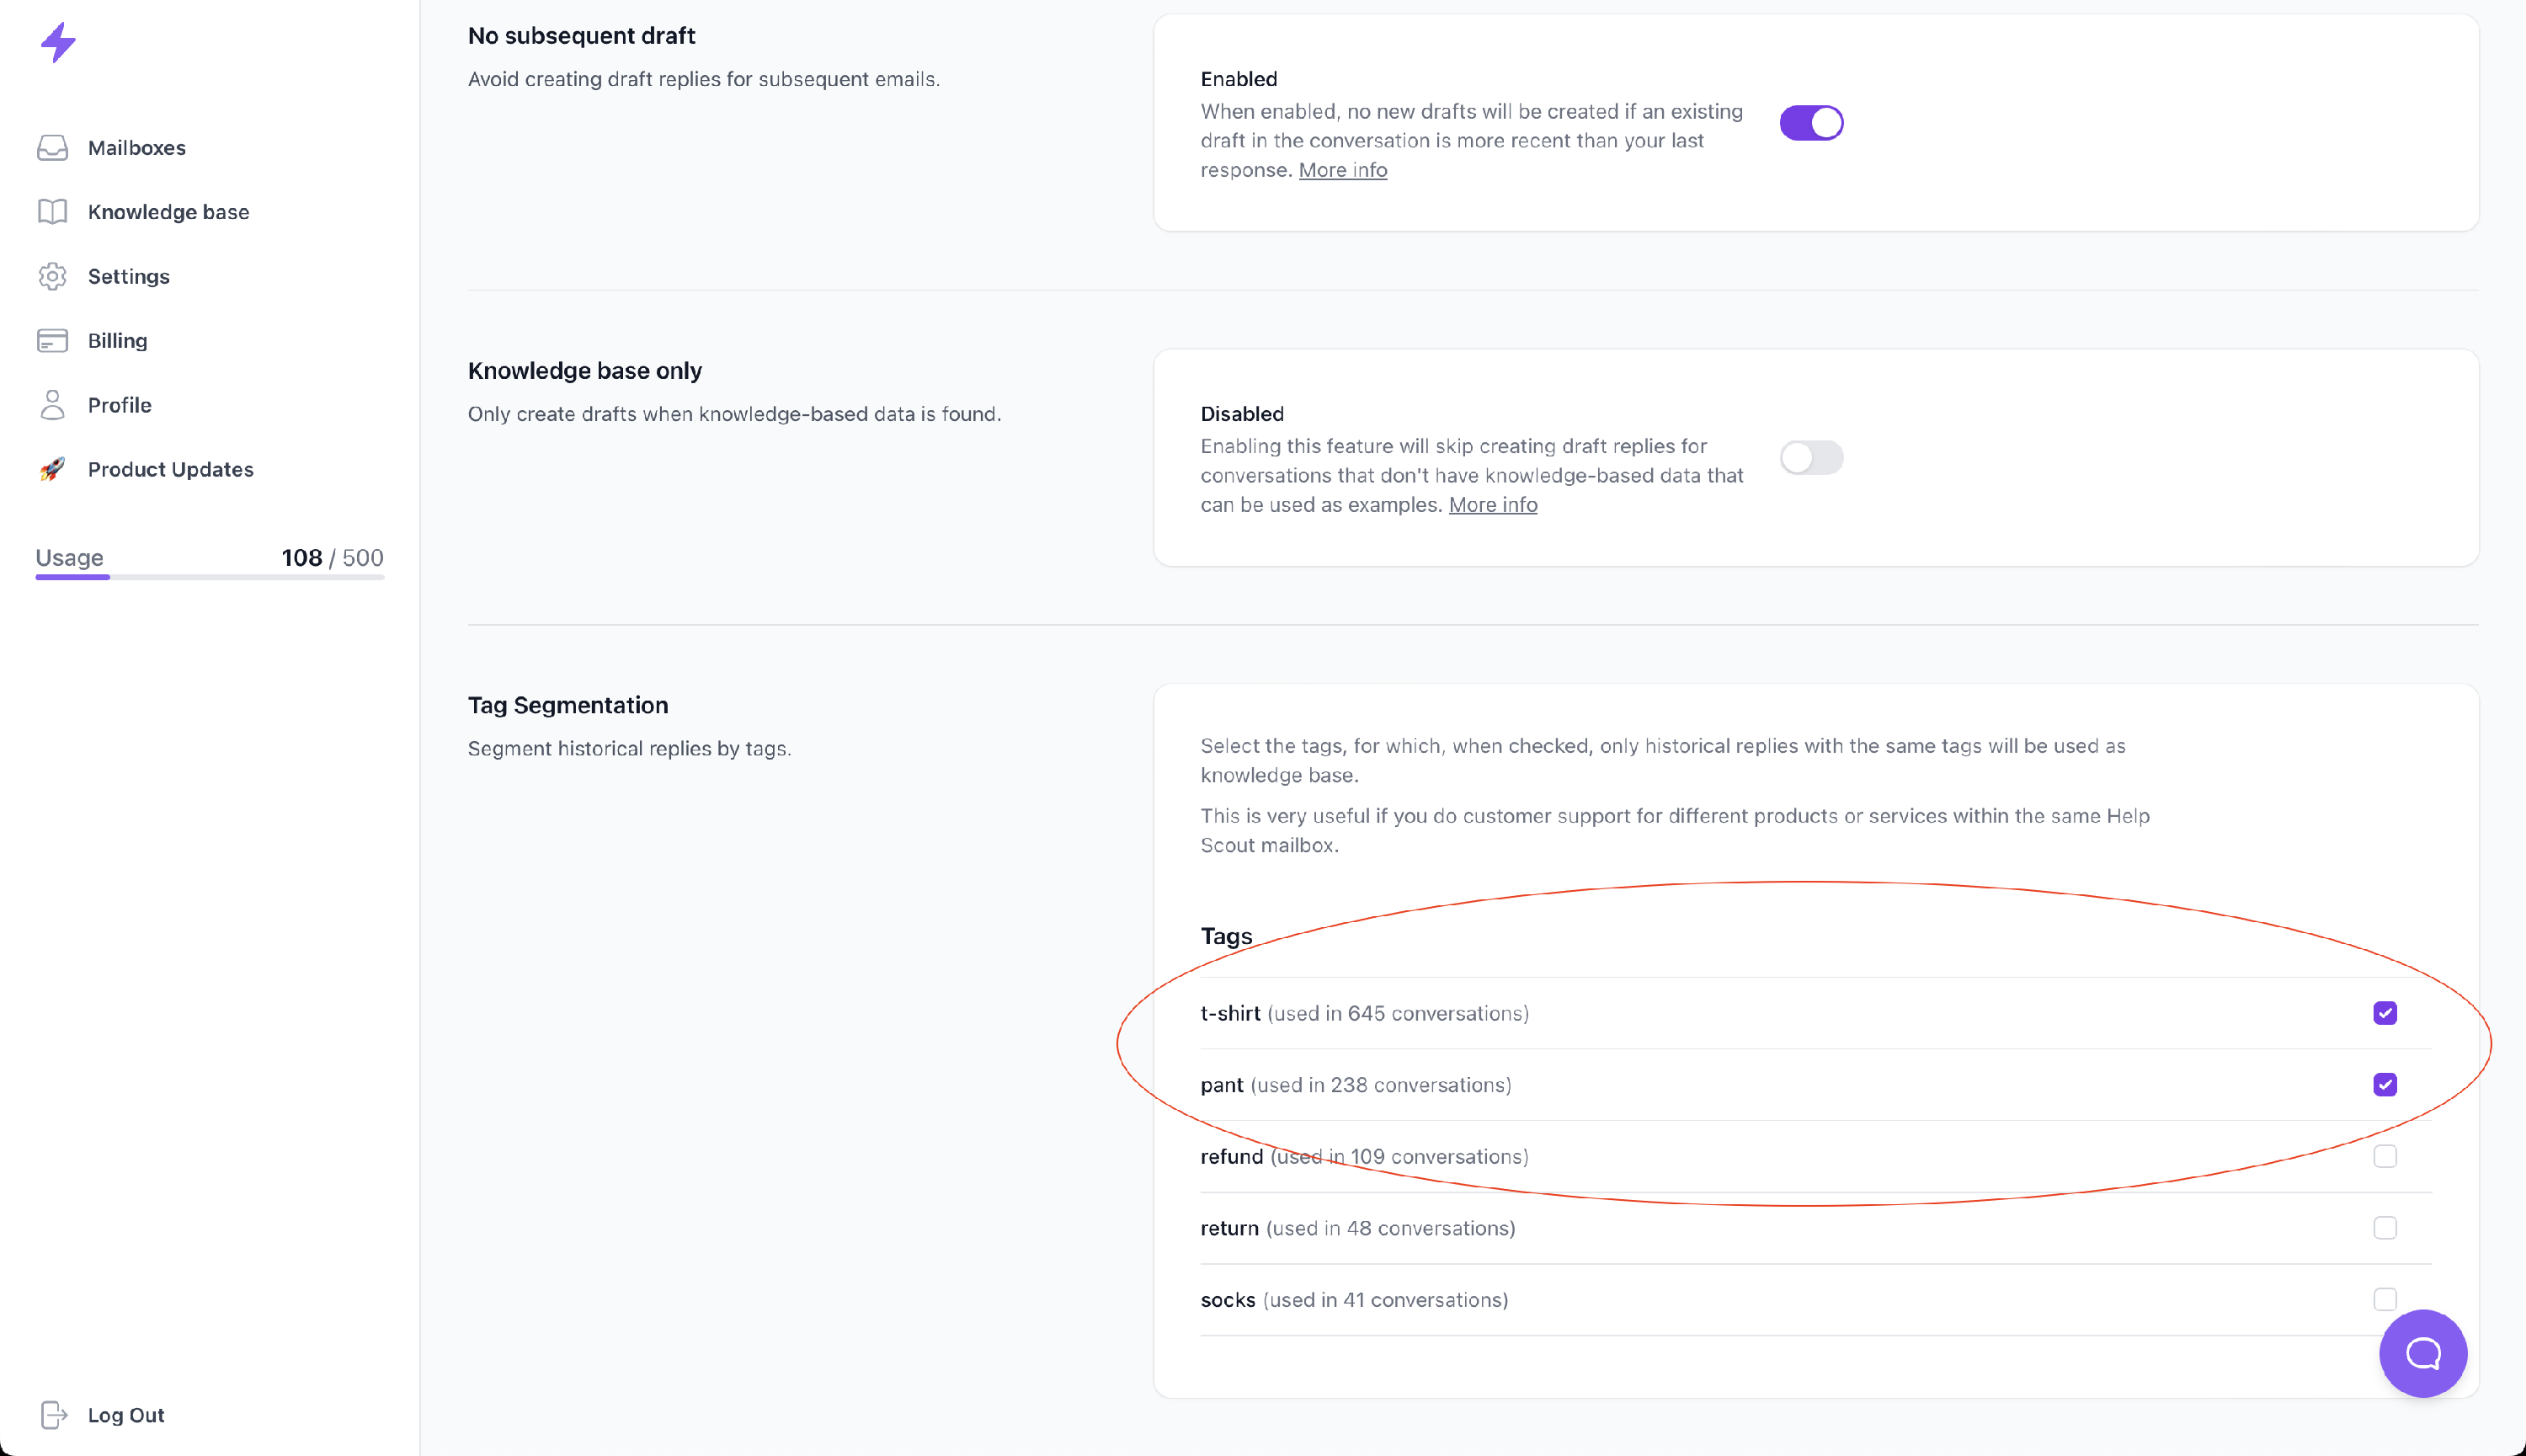
Task: Disable the No subsequent draft toggle
Action: tap(1811, 123)
